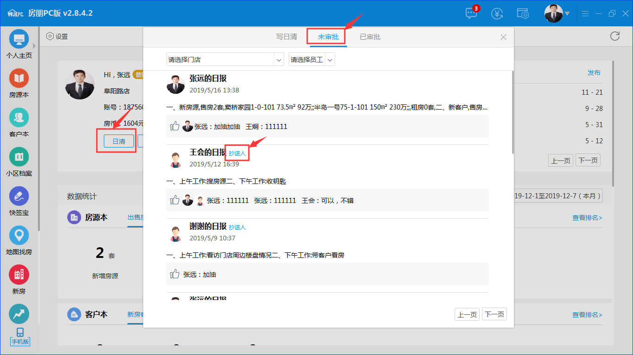
Task: Like 谢谢's daily report with thumbs up
Action: 175,274
